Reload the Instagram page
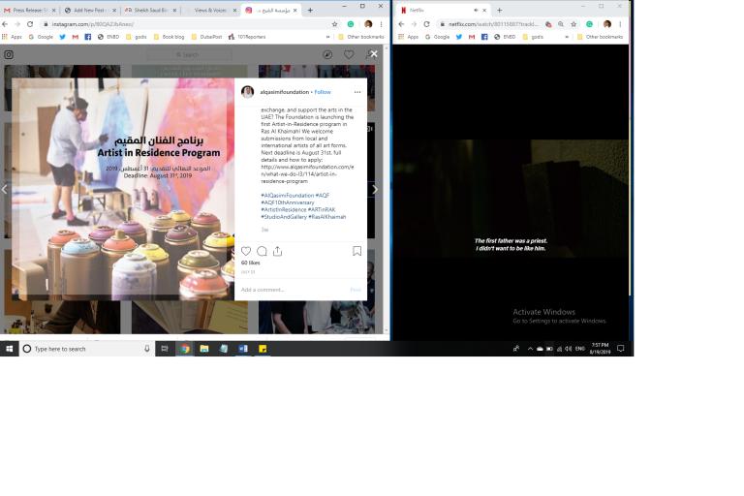 tap(32, 23)
